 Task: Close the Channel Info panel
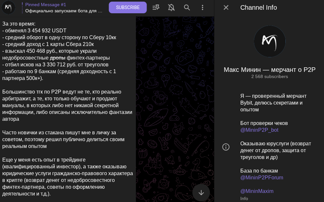[226, 7]
